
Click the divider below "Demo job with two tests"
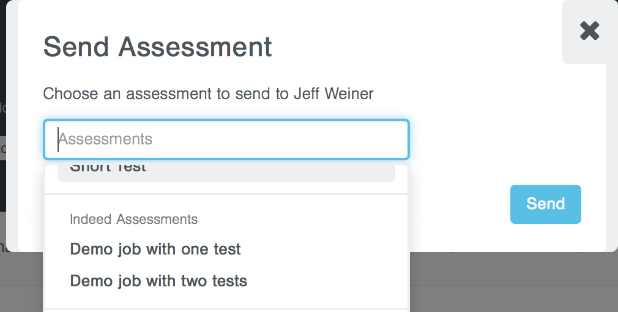click(x=226, y=309)
